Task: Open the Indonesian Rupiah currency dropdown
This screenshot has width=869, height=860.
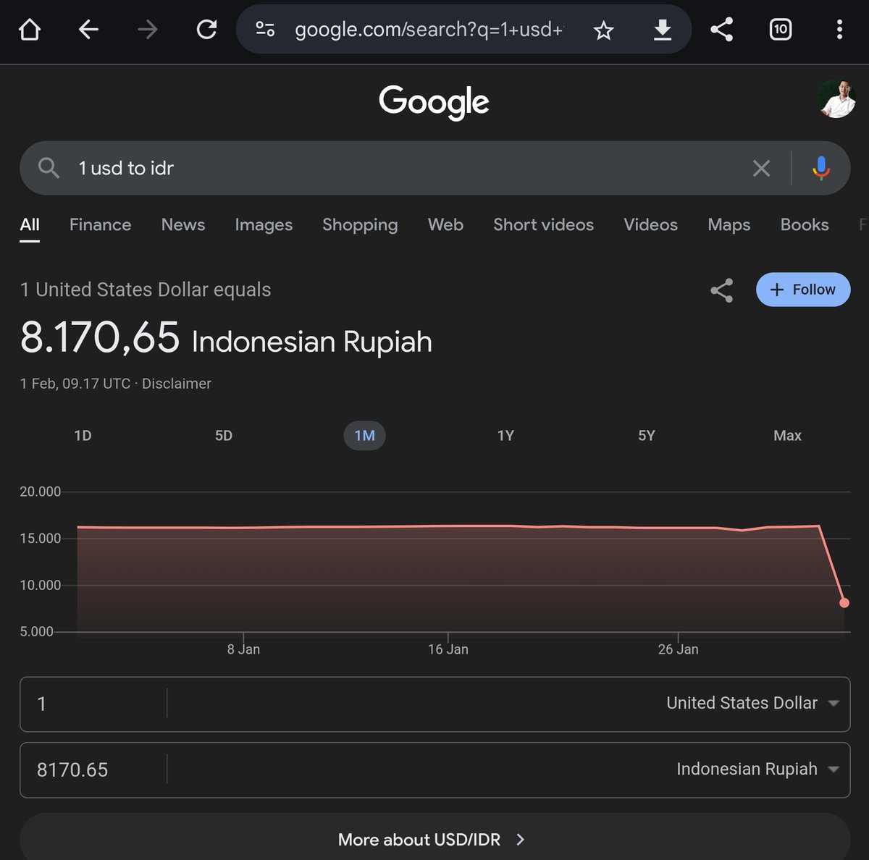Action: [x=757, y=769]
